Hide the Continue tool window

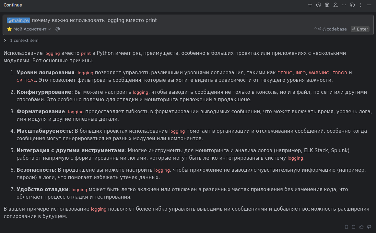tap(369, 5)
